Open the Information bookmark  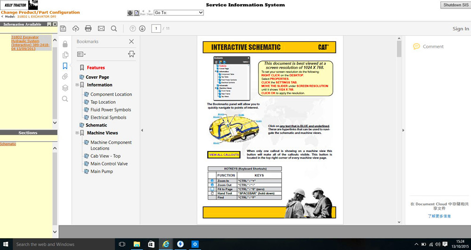pos(99,85)
